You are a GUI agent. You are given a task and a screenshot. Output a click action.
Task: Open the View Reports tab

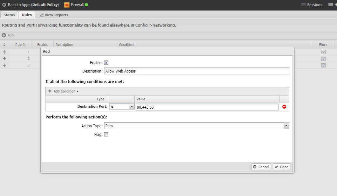click(x=54, y=15)
